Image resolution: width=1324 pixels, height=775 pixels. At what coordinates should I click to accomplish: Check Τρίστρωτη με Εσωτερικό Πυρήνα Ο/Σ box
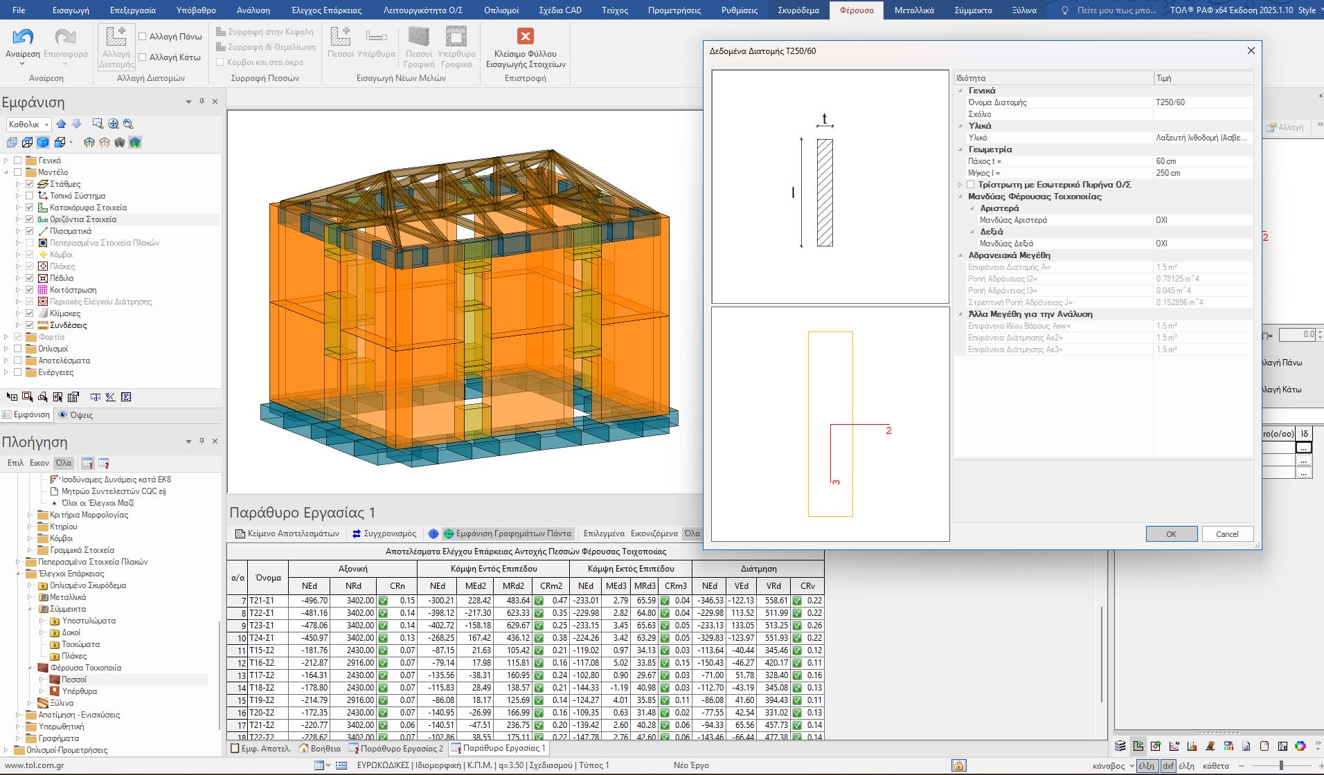[x=970, y=185]
